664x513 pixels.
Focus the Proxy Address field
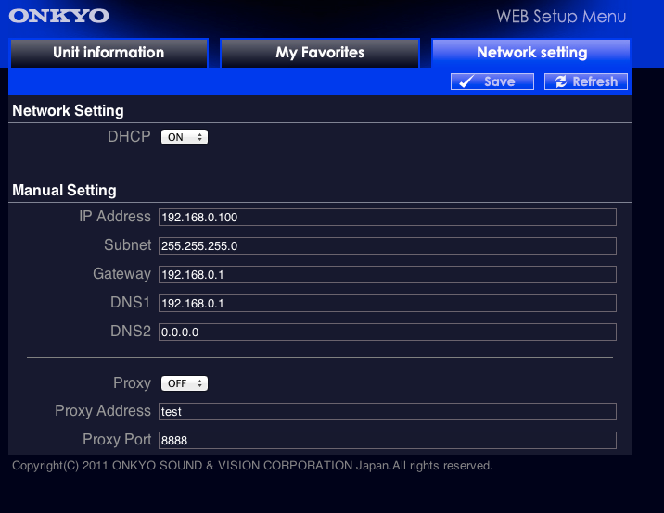[x=387, y=411]
